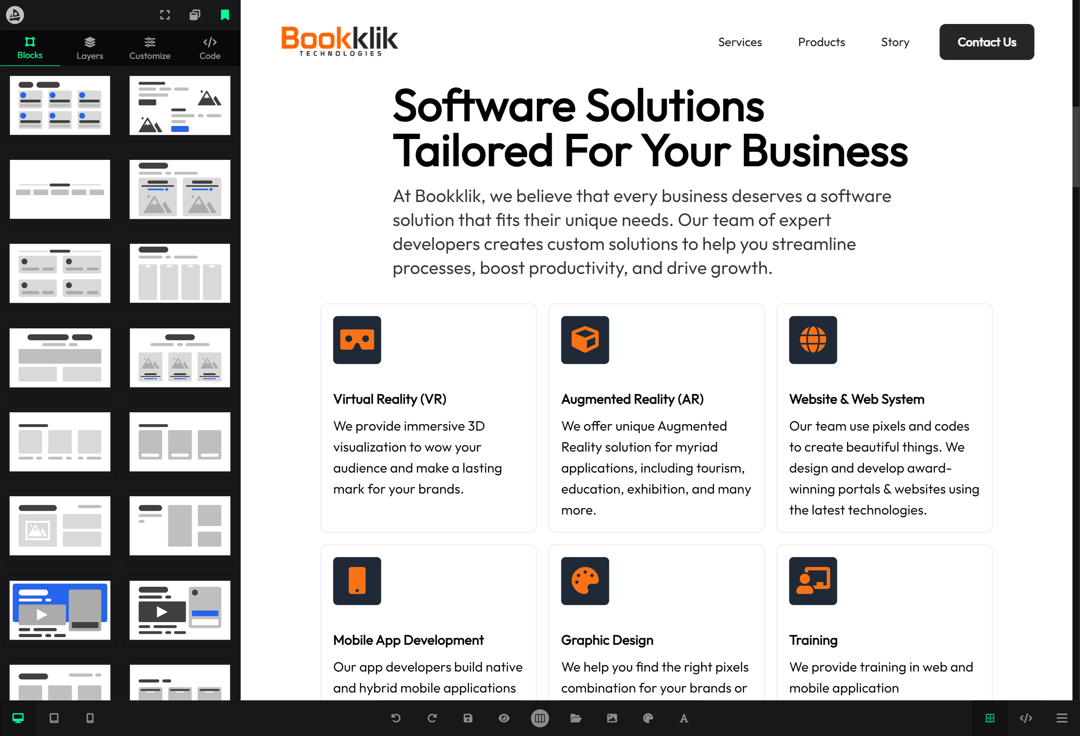Image resolution: width=1080 pixels, height=736 pixels.
Task: Click the page vertical scrollbar
Action: point(1076,147)
